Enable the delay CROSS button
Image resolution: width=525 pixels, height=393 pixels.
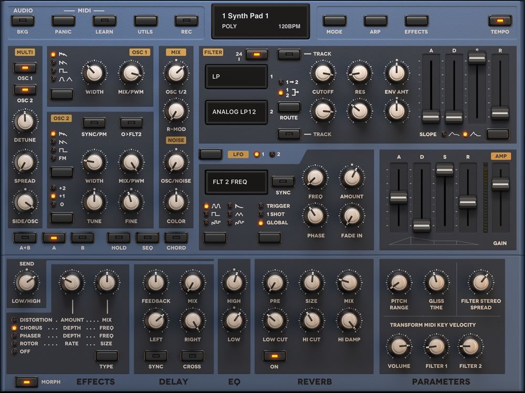point(192,356)
